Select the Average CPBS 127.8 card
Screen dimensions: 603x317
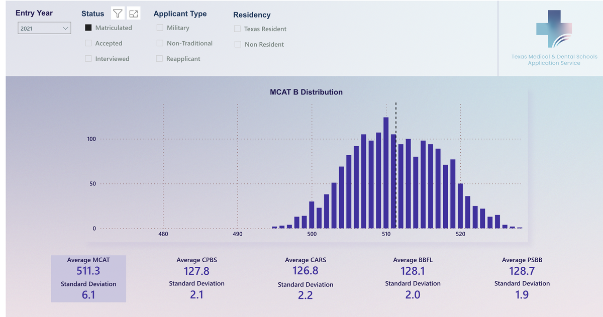[196, 279]
